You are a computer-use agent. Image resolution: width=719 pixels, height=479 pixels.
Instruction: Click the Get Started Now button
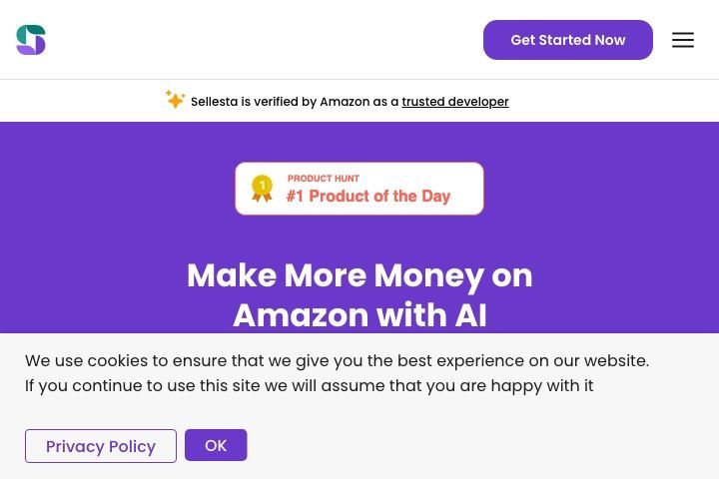click(567, 40)
